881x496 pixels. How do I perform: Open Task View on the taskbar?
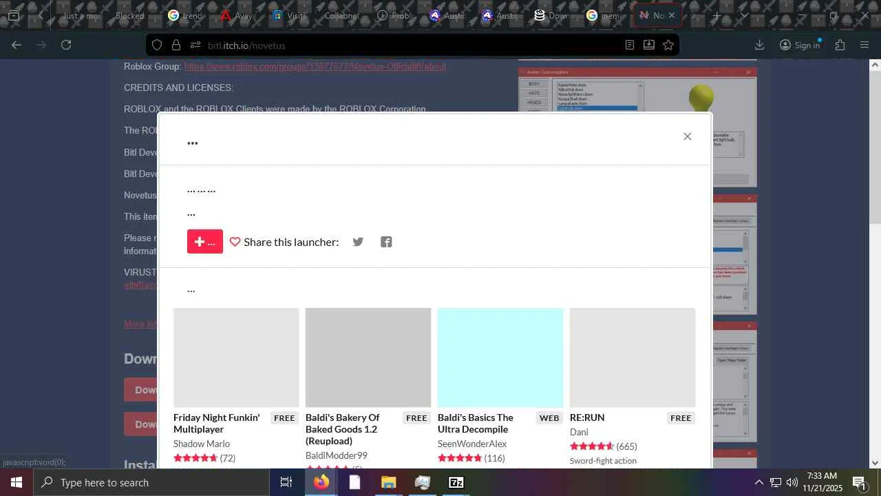286,482
